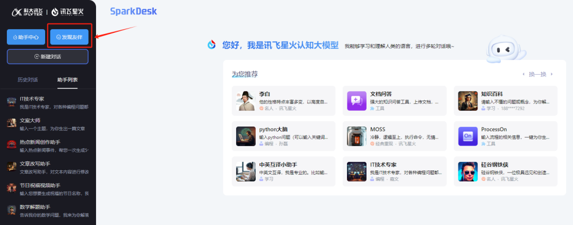Open the 中英互译小助手 card
The width and height of the screenshot is (573, 225).
pyautogui.click(x=283, y=172)
